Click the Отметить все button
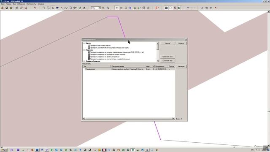 [167, 57]
